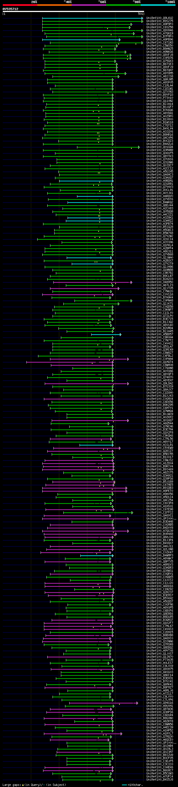The image size is (178, 787).
Task: Open hit UniRef100_A7QG19
Action: [x=160, y=33]
